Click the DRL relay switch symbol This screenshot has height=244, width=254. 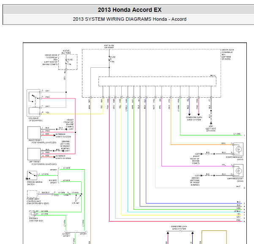(33, 103)
